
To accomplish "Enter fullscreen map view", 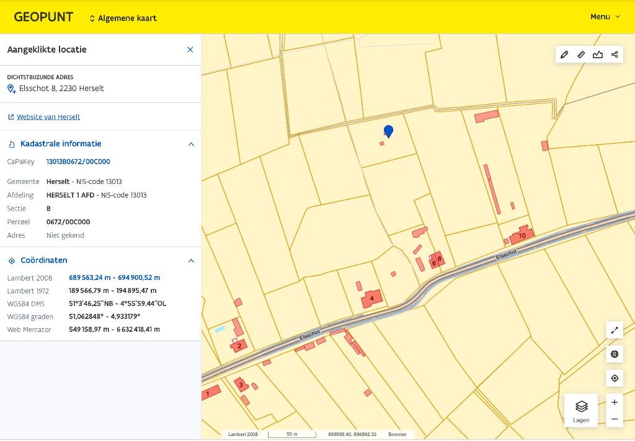I will coord(615,330).
